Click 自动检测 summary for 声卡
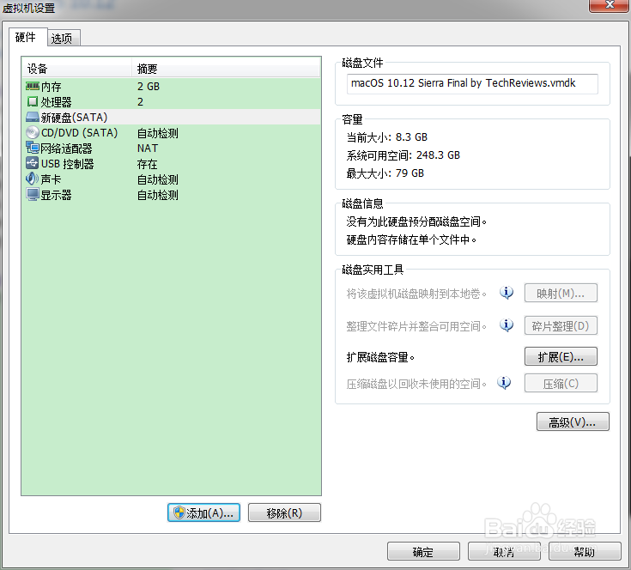Viewport: 631px width, 570px height. [x=158, y=179]
